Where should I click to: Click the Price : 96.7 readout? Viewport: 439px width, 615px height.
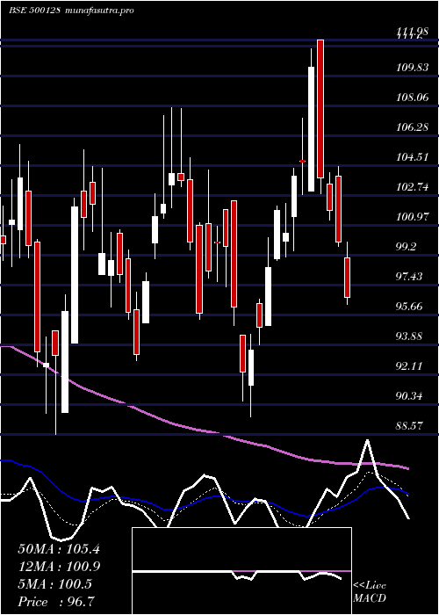coord(55,602)
